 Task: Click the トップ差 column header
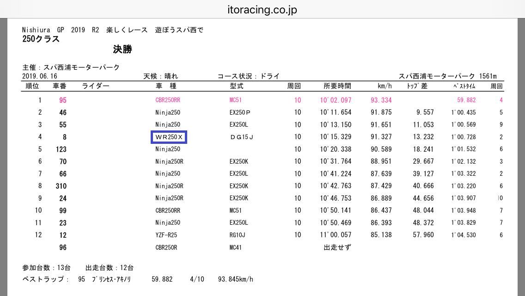click(x=417, y=86)
